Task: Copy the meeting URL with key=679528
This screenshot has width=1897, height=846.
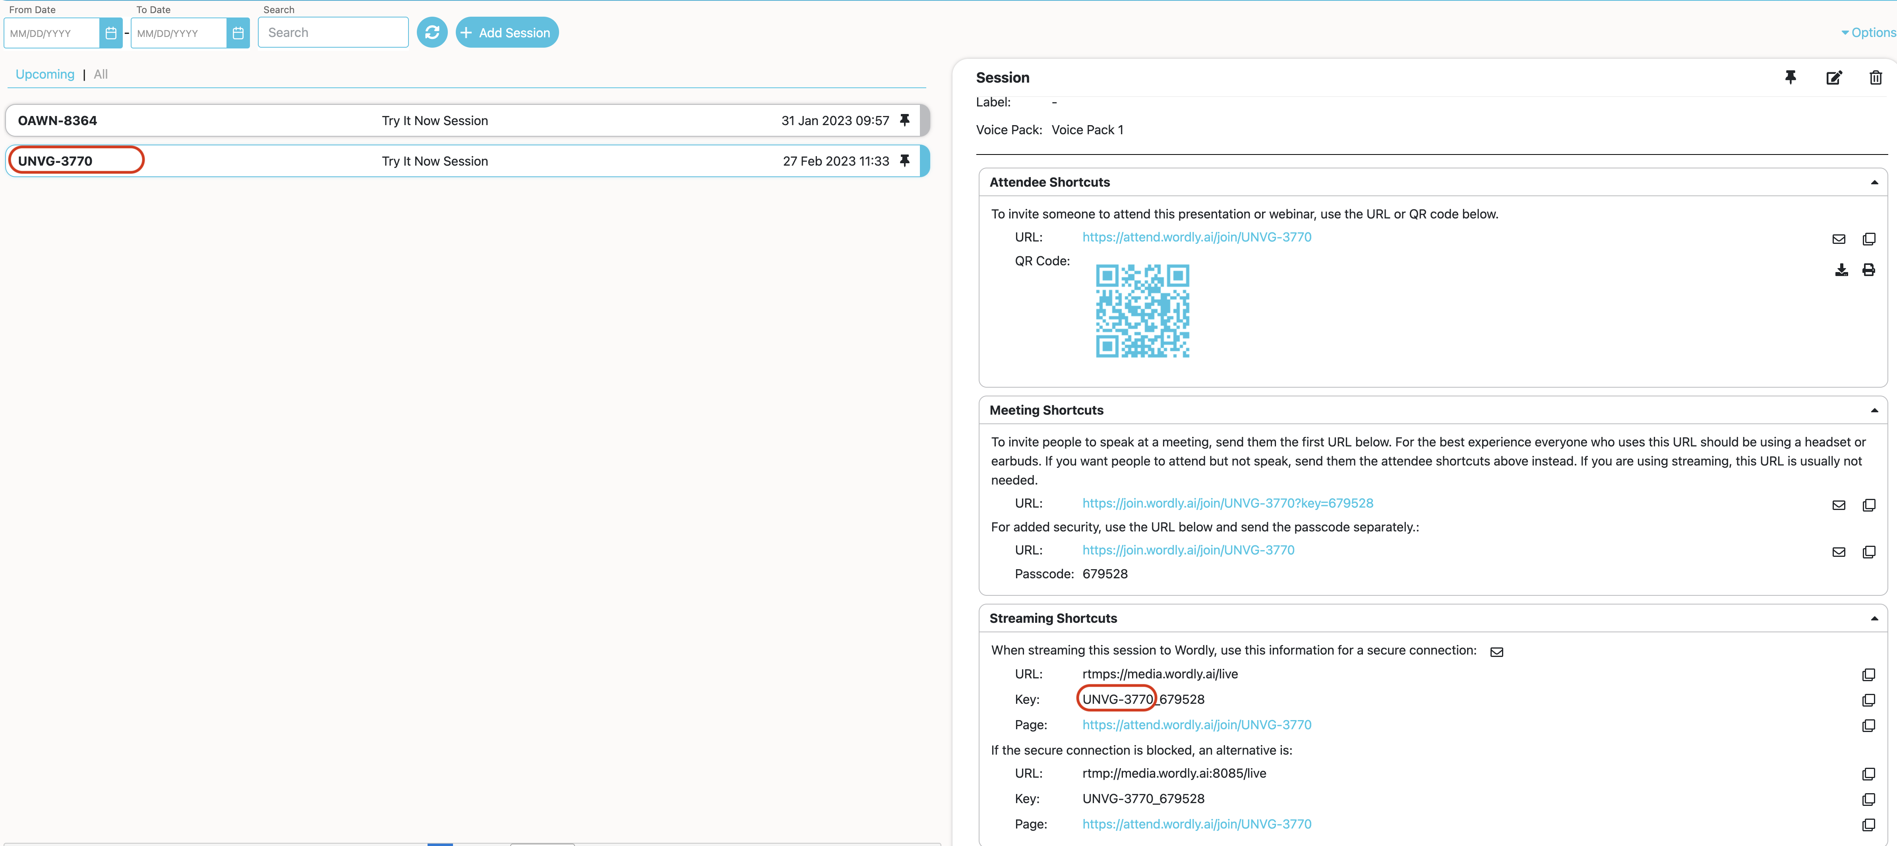Action: pos(1869,505)
